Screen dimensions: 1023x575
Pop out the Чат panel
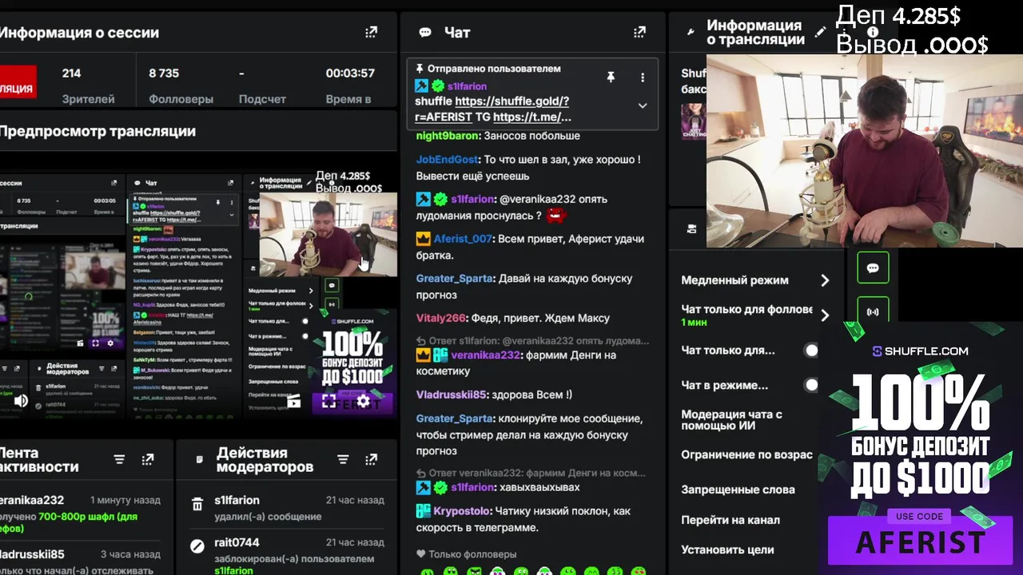tap(639, 32)
